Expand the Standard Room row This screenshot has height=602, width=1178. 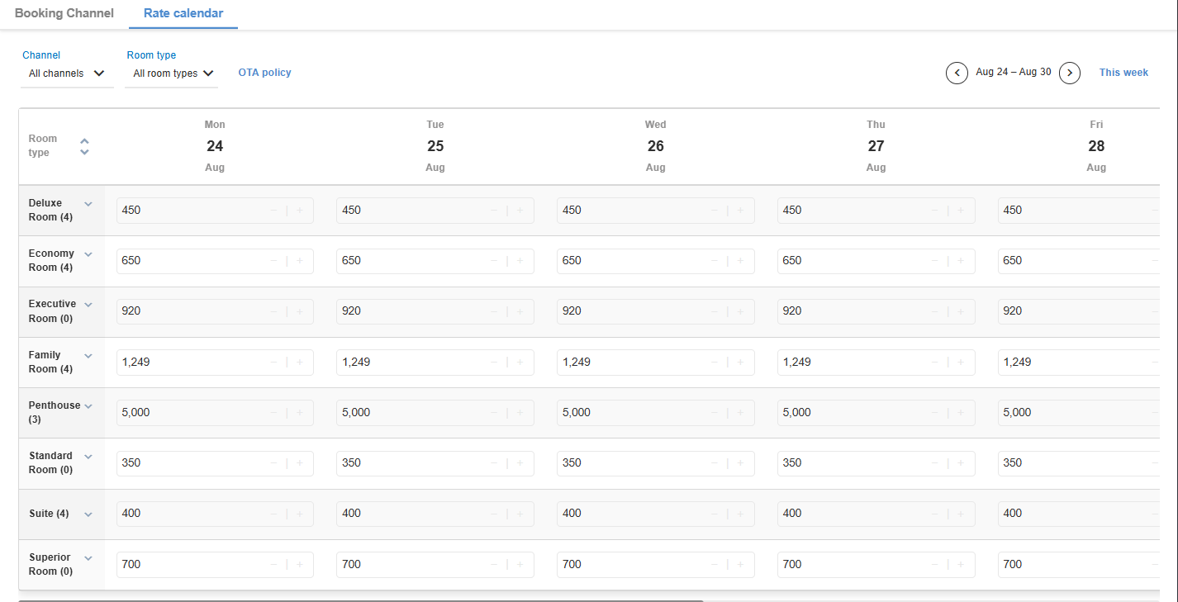(88, 457)
